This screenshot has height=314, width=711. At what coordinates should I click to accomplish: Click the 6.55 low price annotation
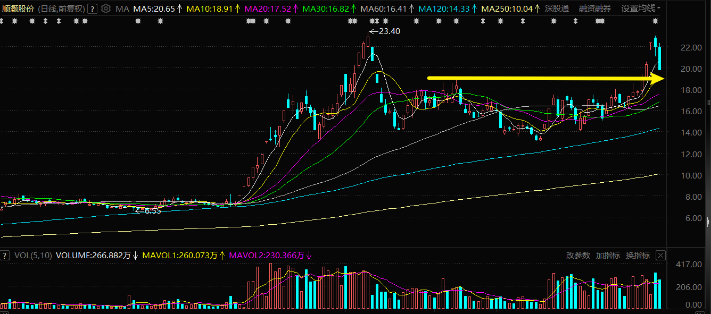[x=147, y=211]
